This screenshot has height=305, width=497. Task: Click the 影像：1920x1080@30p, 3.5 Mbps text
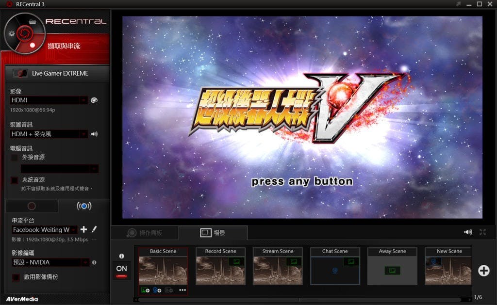click(x=50, y=240)
